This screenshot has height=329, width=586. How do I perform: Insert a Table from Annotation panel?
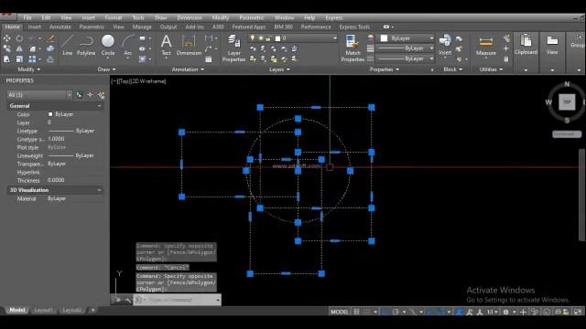(209, 59)
